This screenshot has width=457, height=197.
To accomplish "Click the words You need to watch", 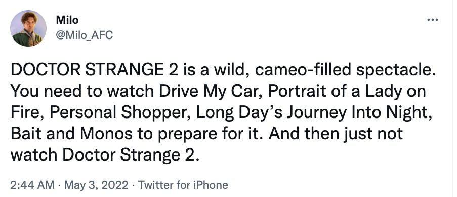I will [x=82, y=92].
